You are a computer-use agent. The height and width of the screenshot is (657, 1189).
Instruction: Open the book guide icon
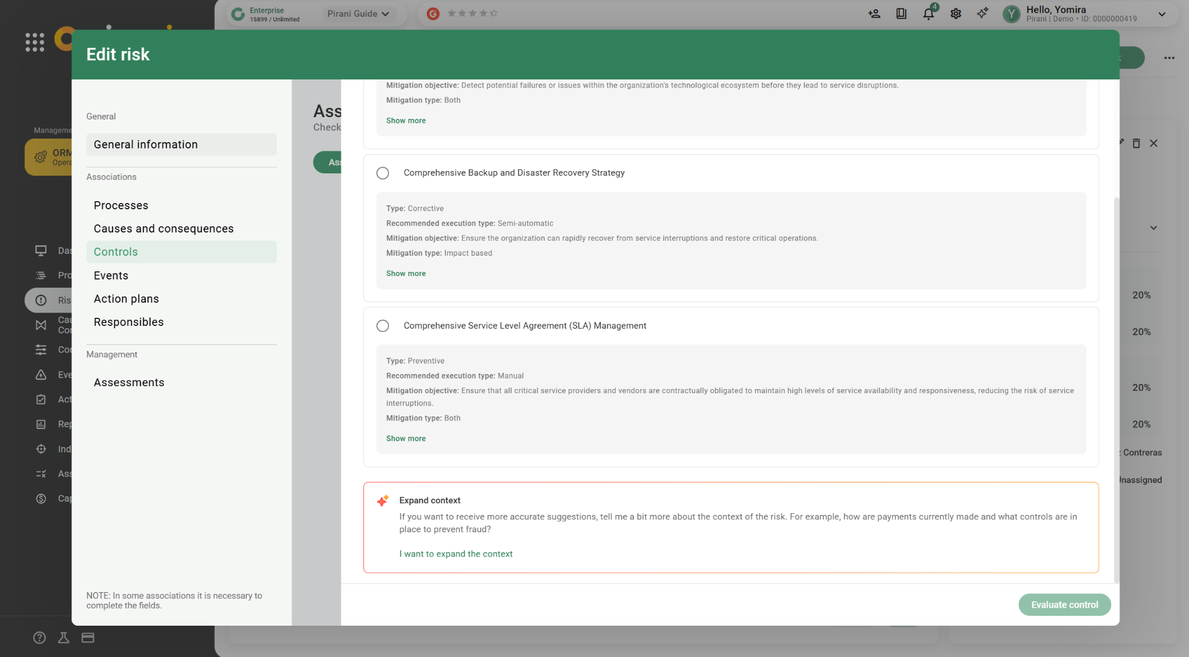pyautogui.click(x=901, y=14)
